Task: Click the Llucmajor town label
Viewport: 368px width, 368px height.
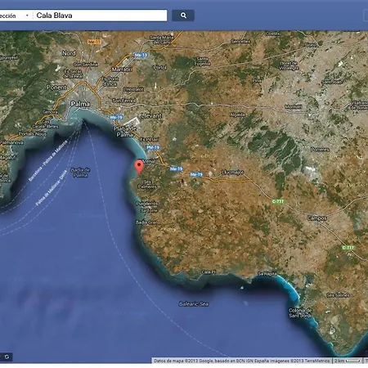Action: click(x=232, y=172)
